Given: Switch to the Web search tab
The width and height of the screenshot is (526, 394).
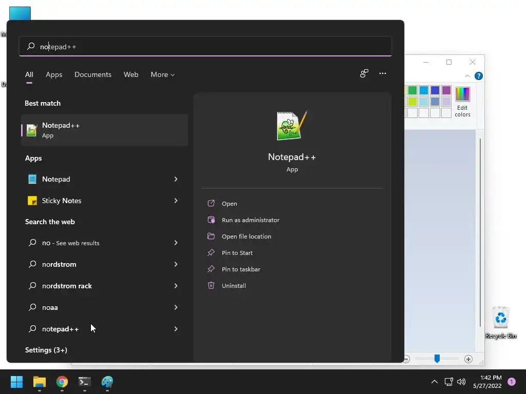Looking at the screenshot, I should [131, 74].
